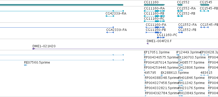Select the DME1-004F20.F arrow marker
The height and width of the screenshot is (97, 218).
point(148,44)
